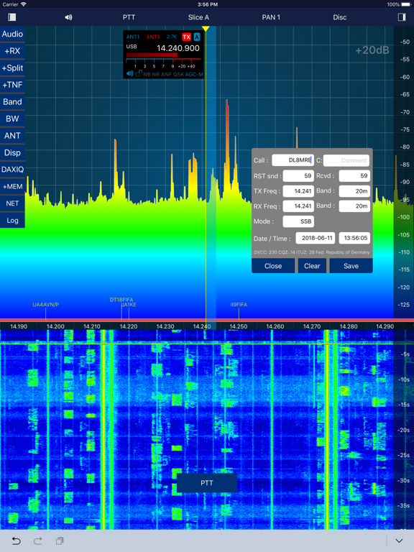
Task: Mute slice audio via flag speaker icon
Action: tap(129, 74)
